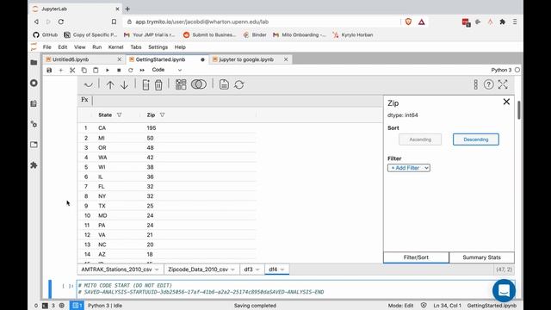Select Ascending sort option
The height and width of the screenshot is (310, 551).
[420, 139]
